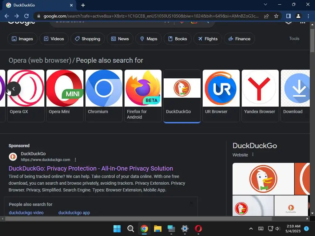Screen dimensions: 315x236
Task: Open DuckDuckGo Privacy Protection ad headline
Action: coord(91,168)
